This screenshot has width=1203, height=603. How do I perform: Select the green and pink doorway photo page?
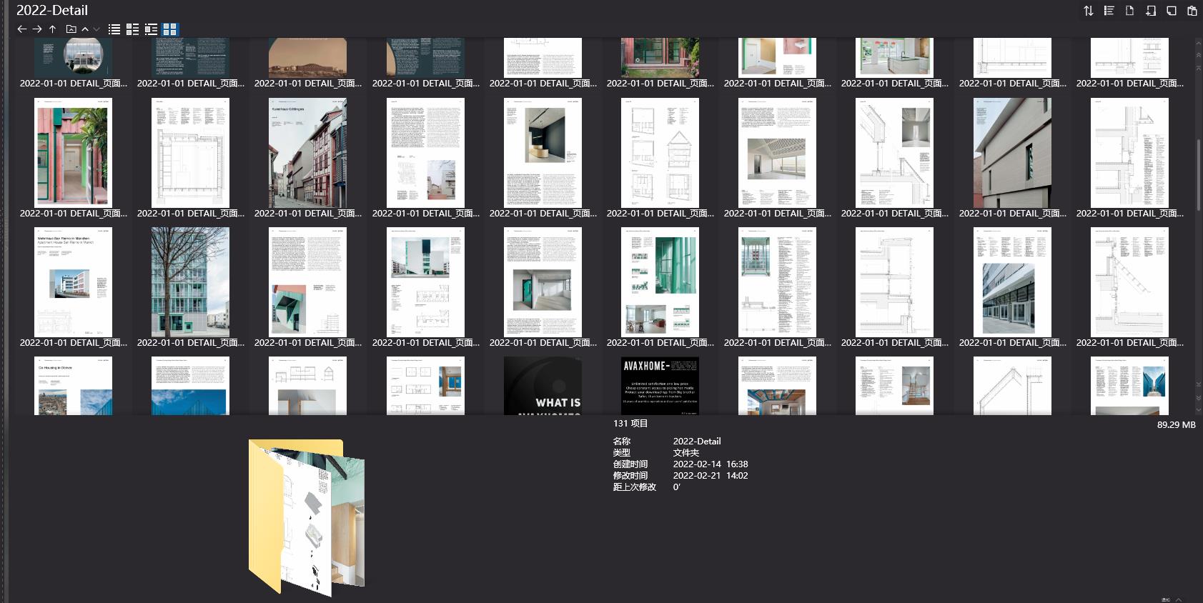73,153
